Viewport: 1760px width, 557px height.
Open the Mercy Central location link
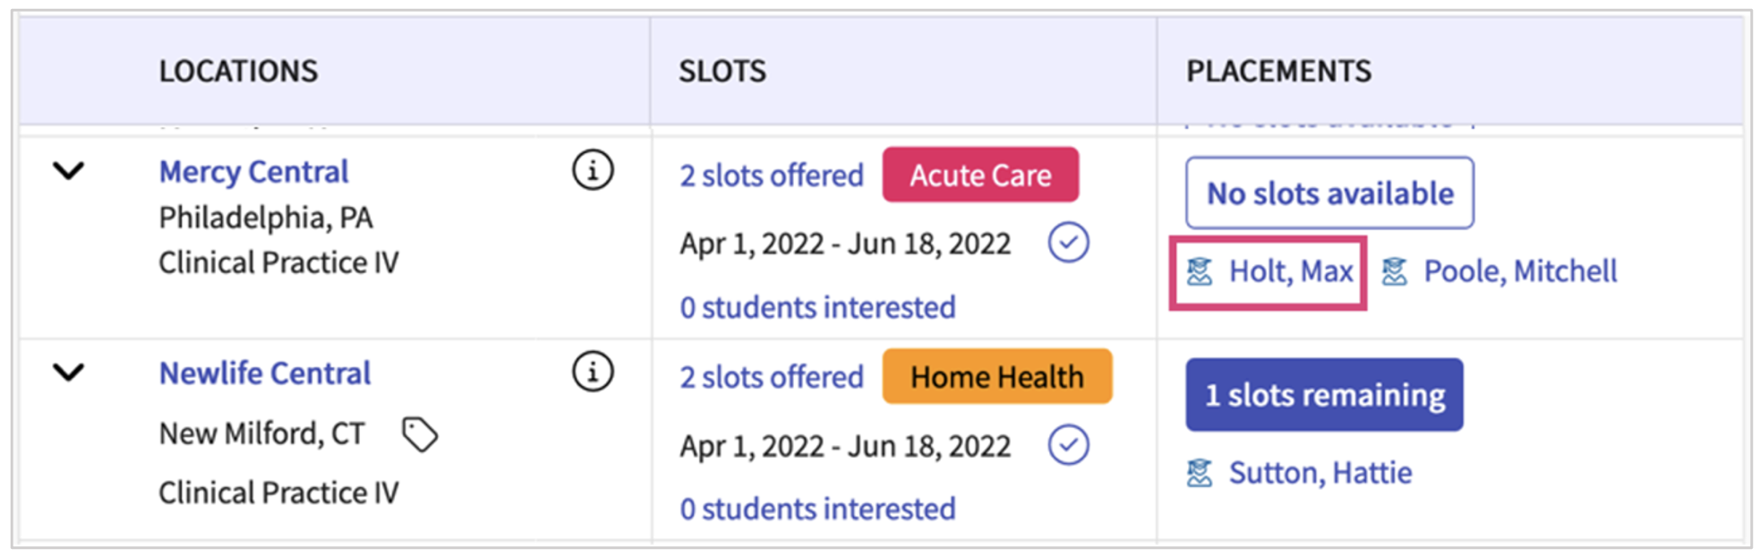[x=253, y=171]
